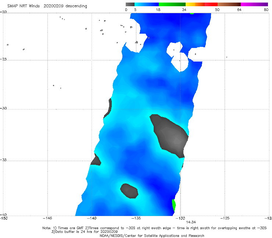The height and width of the screenshot is (238, 272).
Task: Click the swath time label '14:34'
Action: pos(191,222)
